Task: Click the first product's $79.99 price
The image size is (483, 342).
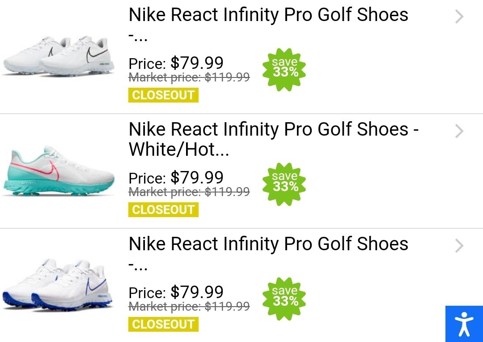Action: 197,63
